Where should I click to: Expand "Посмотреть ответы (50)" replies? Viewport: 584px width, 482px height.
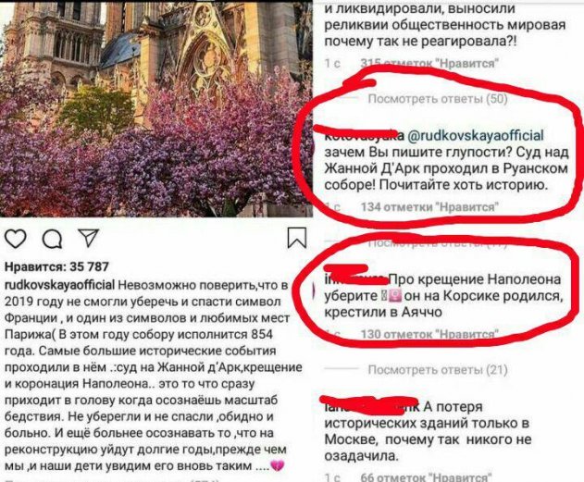coord(438,99)
